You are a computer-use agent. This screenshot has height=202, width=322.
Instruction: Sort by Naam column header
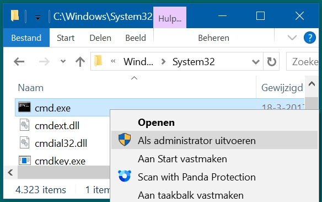pyautogui.click(x=31, y=88)
